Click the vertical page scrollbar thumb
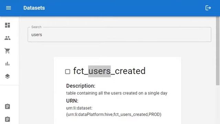 (x=218, y=51)
